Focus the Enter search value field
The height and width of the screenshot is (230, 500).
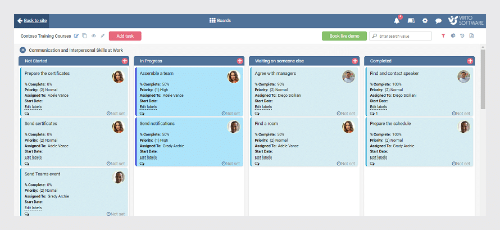(401, 36)
